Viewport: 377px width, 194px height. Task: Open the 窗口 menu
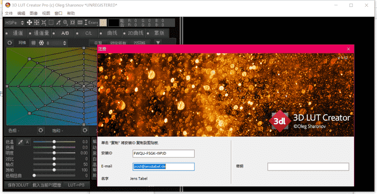(59, 13)
